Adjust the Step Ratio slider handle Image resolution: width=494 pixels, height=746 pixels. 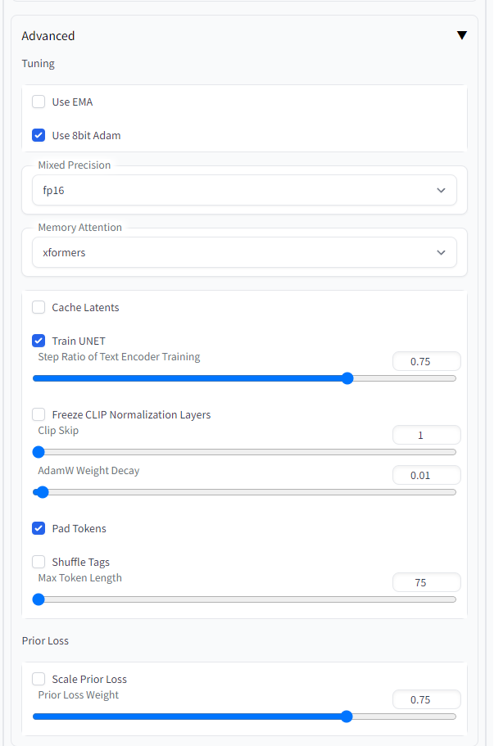(347, 378)
